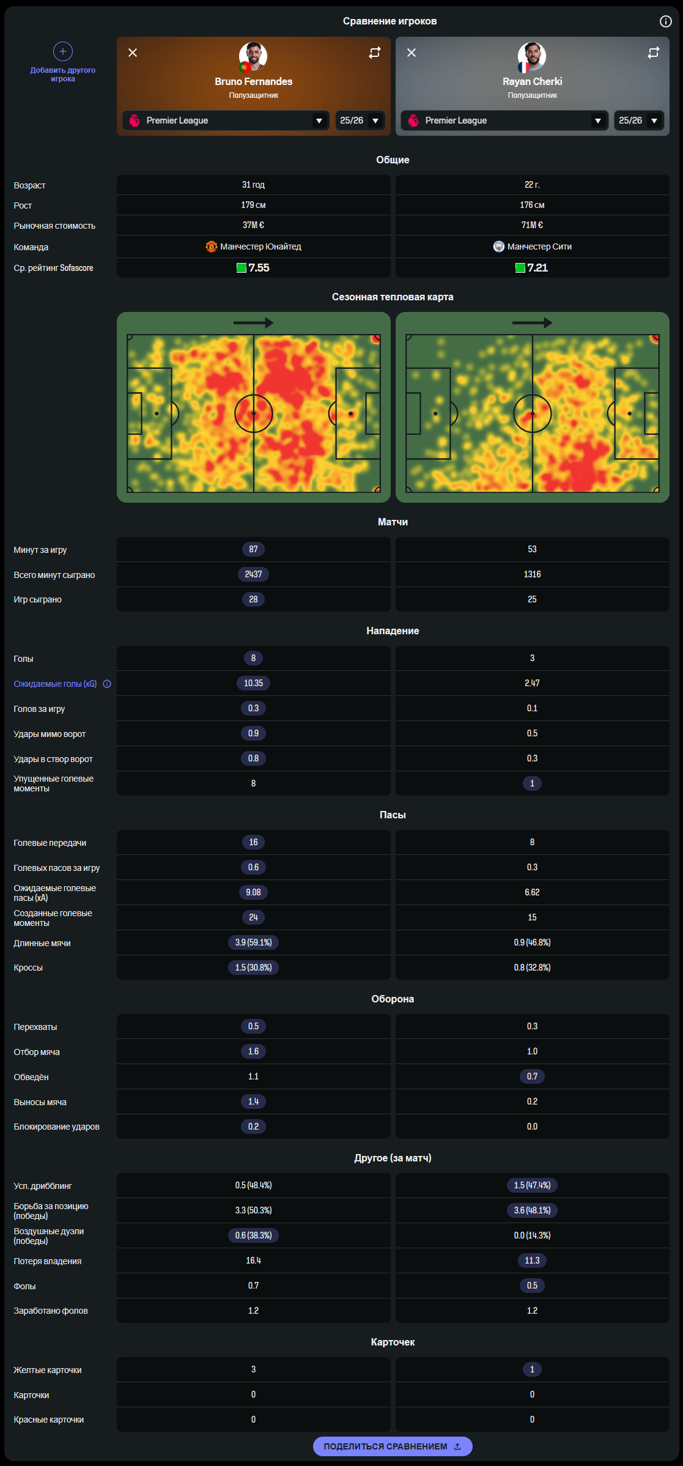The height and width of the screenshot is (1466, 683).
Task: Click Cherki's crosses value 0.8 (32.8%)
Action: (532, 968)
